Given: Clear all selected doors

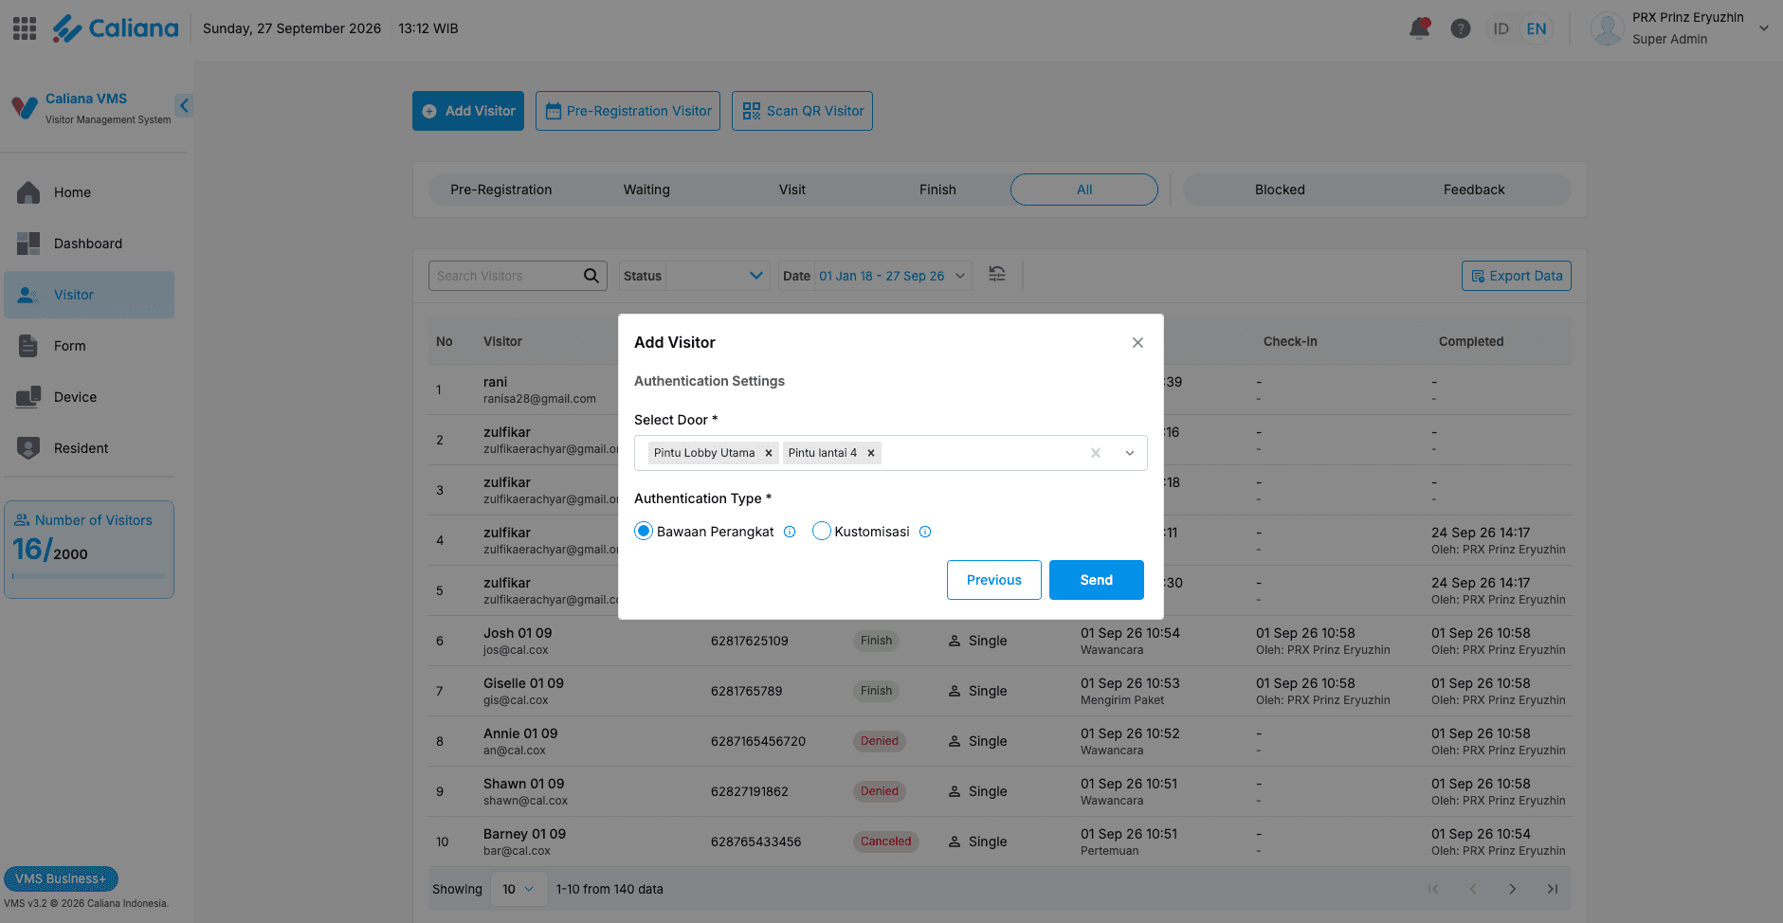Looking at the screenshot, I should pos(1096,453).
